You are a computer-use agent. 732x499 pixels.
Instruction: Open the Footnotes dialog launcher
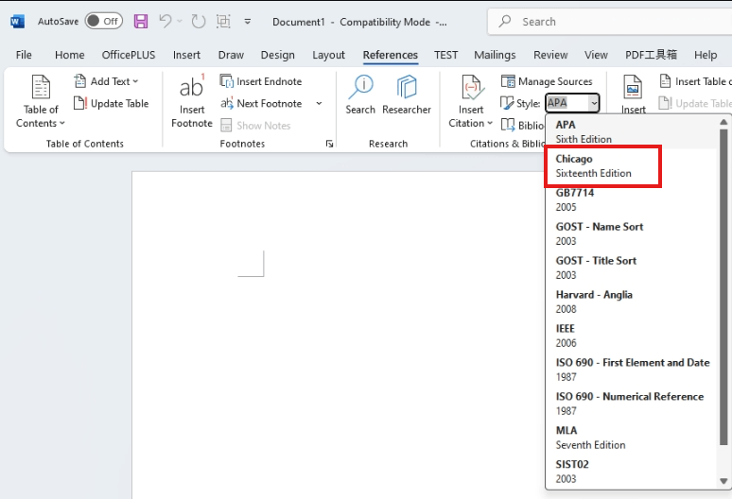coord(329,144)
